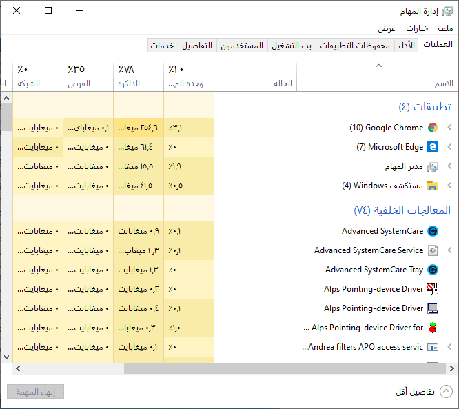Click the مدير المهام process icon
The width and height of the screenshot is (459, 409).
pyautogui.click(x=433, y=167)
